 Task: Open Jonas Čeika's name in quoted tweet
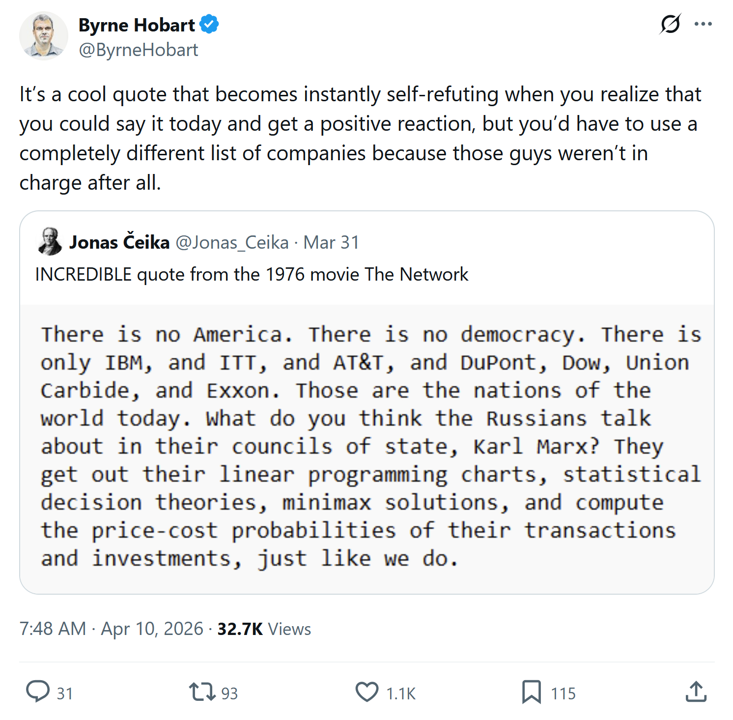[x=119, y=242]
